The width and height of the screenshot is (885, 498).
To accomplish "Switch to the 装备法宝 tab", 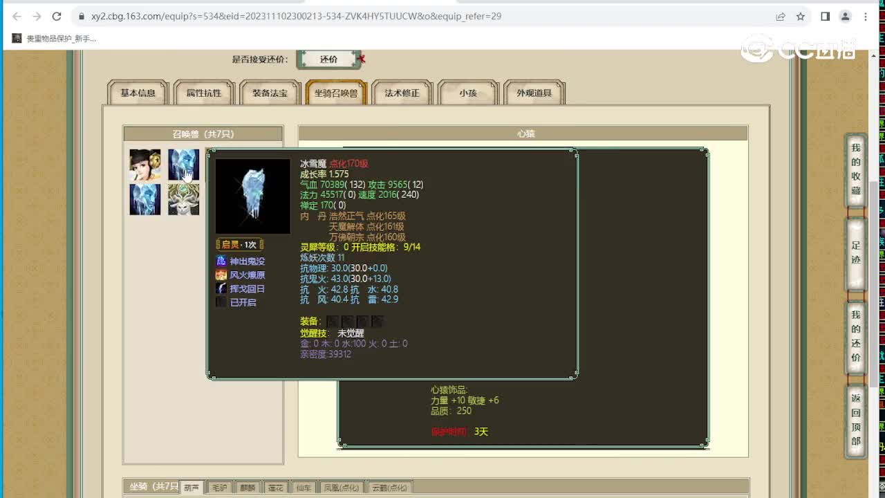I will pos(270,93).
